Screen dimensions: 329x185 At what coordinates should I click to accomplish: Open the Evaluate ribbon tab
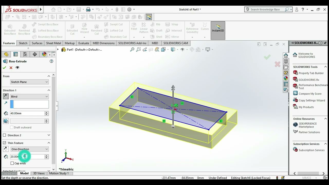[84, 43]
